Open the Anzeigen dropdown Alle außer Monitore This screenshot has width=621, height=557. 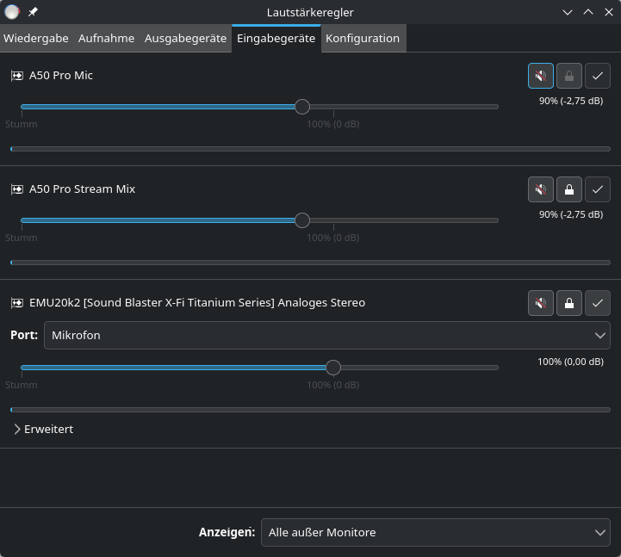436,532
